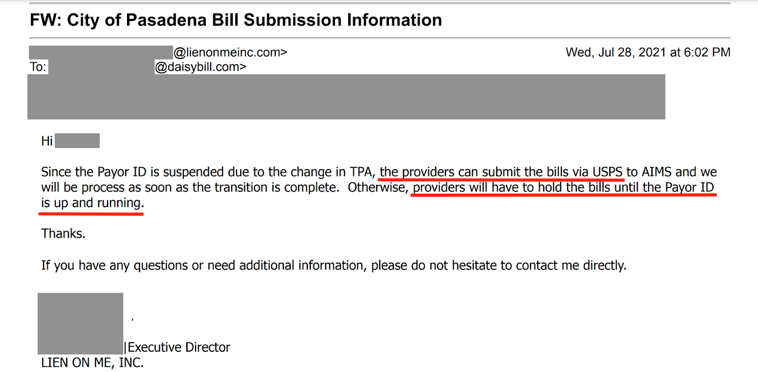
Task: Click the 'Since the Payor ID is suspended' phrase
Action: coord(132,172)
